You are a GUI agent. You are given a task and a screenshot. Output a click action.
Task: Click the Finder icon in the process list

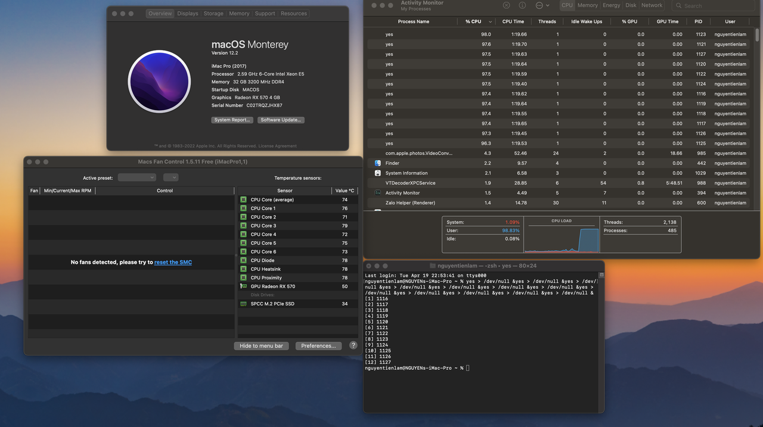coord(378,163)
